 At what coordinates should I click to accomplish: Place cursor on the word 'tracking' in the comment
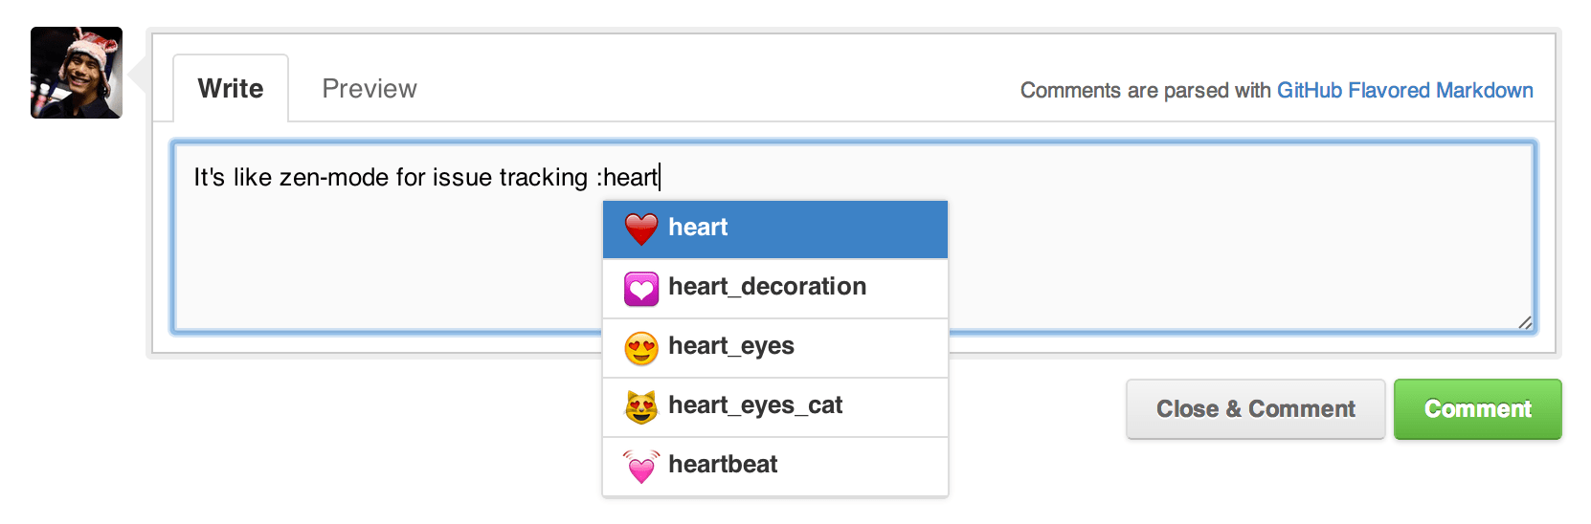(543, 178)
